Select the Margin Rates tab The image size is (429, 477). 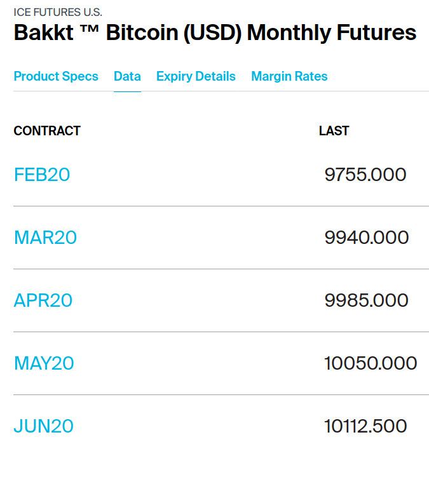(289, 76)
